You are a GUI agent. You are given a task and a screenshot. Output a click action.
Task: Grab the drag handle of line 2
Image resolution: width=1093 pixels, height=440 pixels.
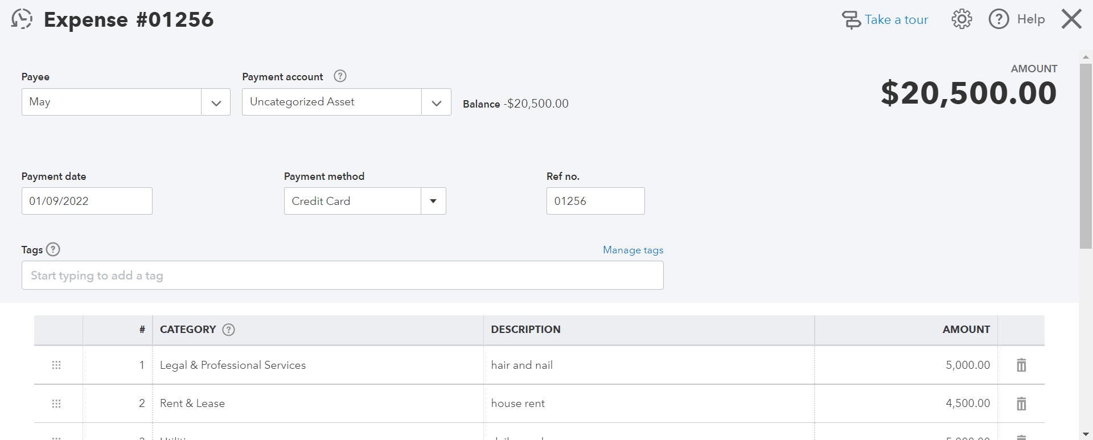(56, 404)
